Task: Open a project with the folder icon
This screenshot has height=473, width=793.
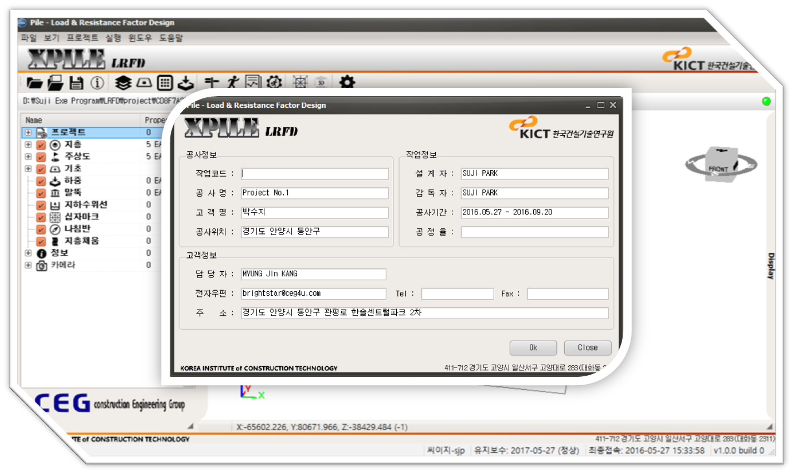Action: (x=35, y=83)
